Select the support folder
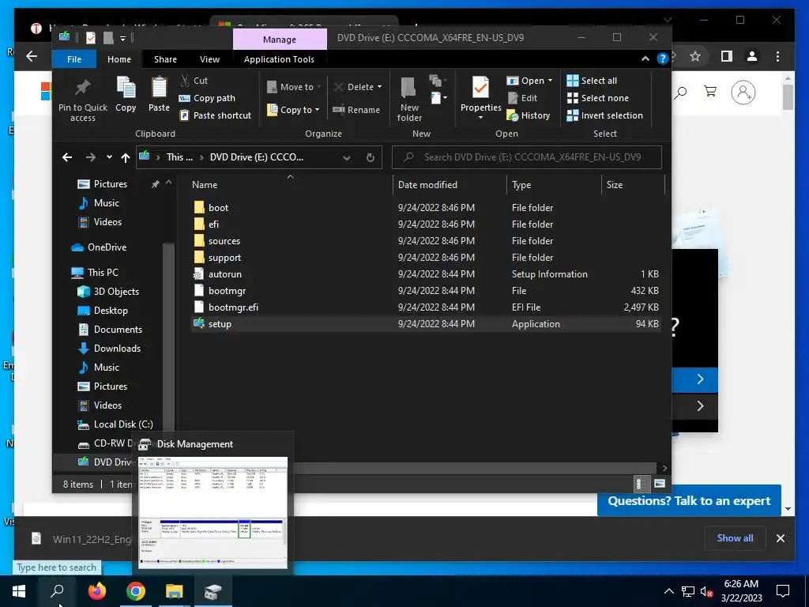This screenshot has height=607, width=809. pos(426,257)
